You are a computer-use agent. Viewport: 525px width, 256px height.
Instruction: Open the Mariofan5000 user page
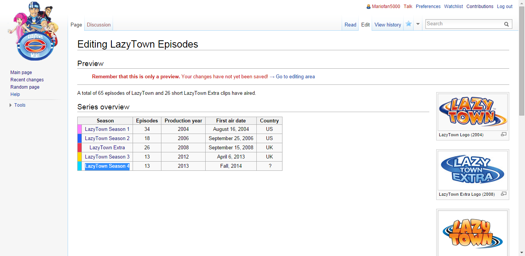[x=386, y=7]
